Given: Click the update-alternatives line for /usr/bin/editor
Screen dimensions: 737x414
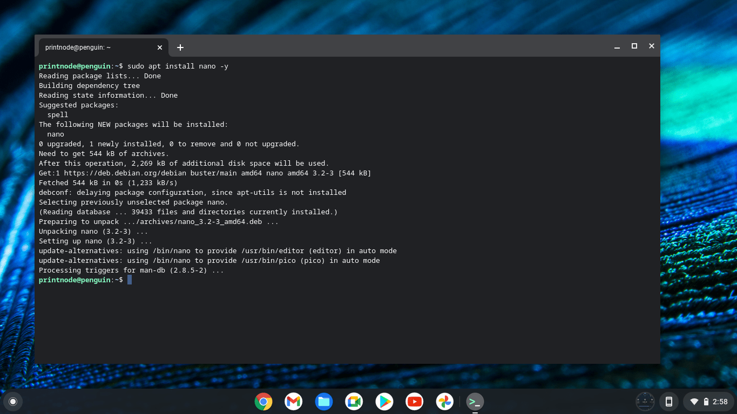Looking at the screenshot, I should click(218, 250).
